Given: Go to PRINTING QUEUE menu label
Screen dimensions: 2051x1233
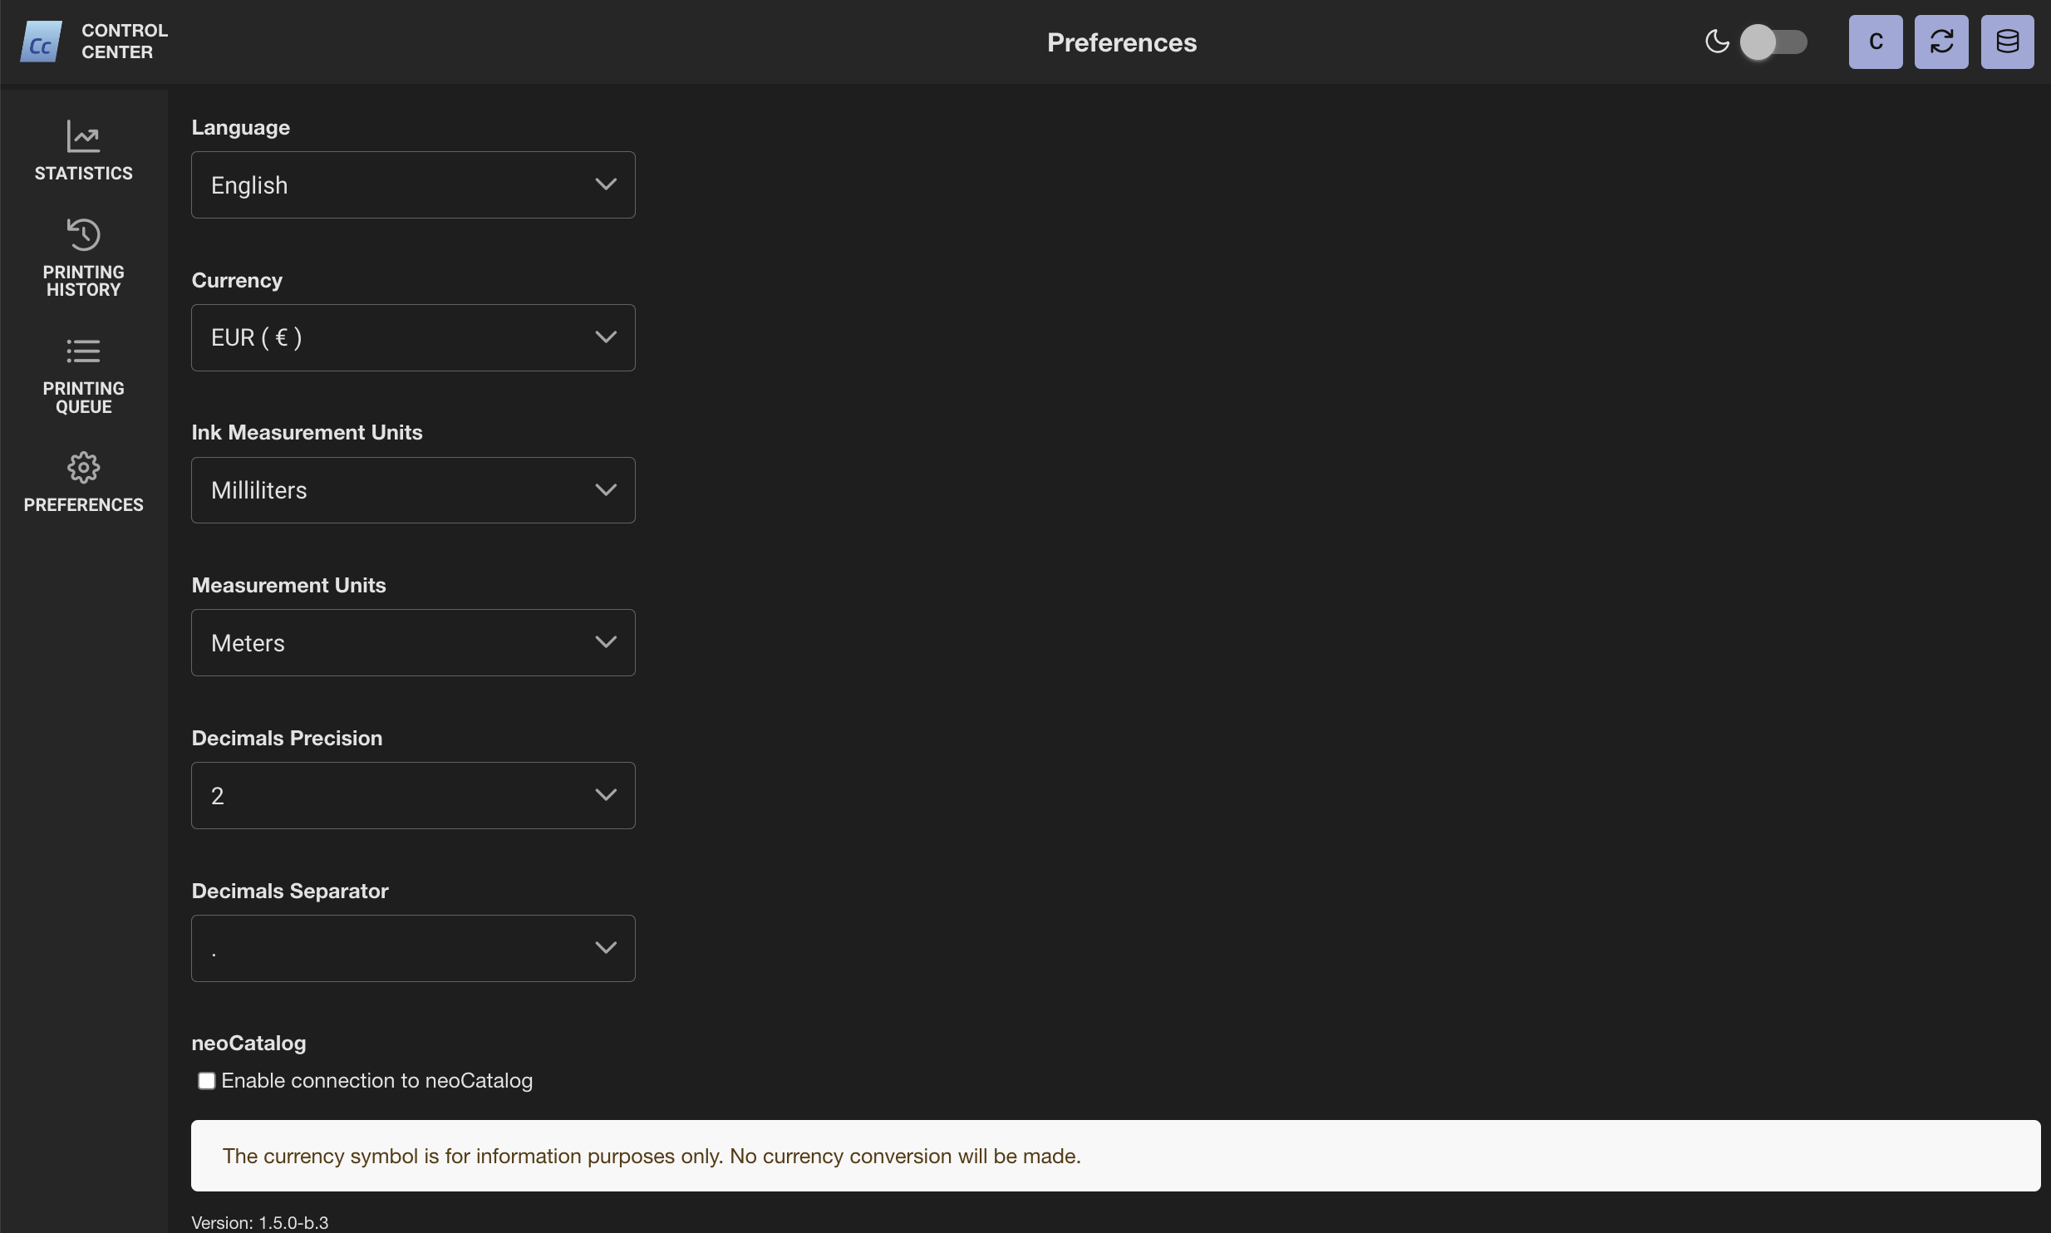Looking at the screenshot, I should coord(83,398).
